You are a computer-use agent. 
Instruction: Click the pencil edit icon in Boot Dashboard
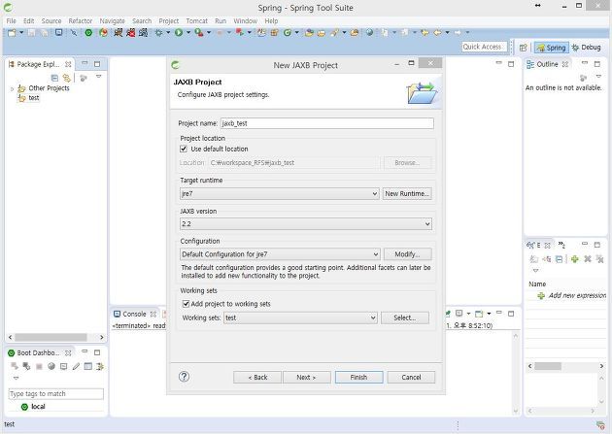(x=76, y=366)
